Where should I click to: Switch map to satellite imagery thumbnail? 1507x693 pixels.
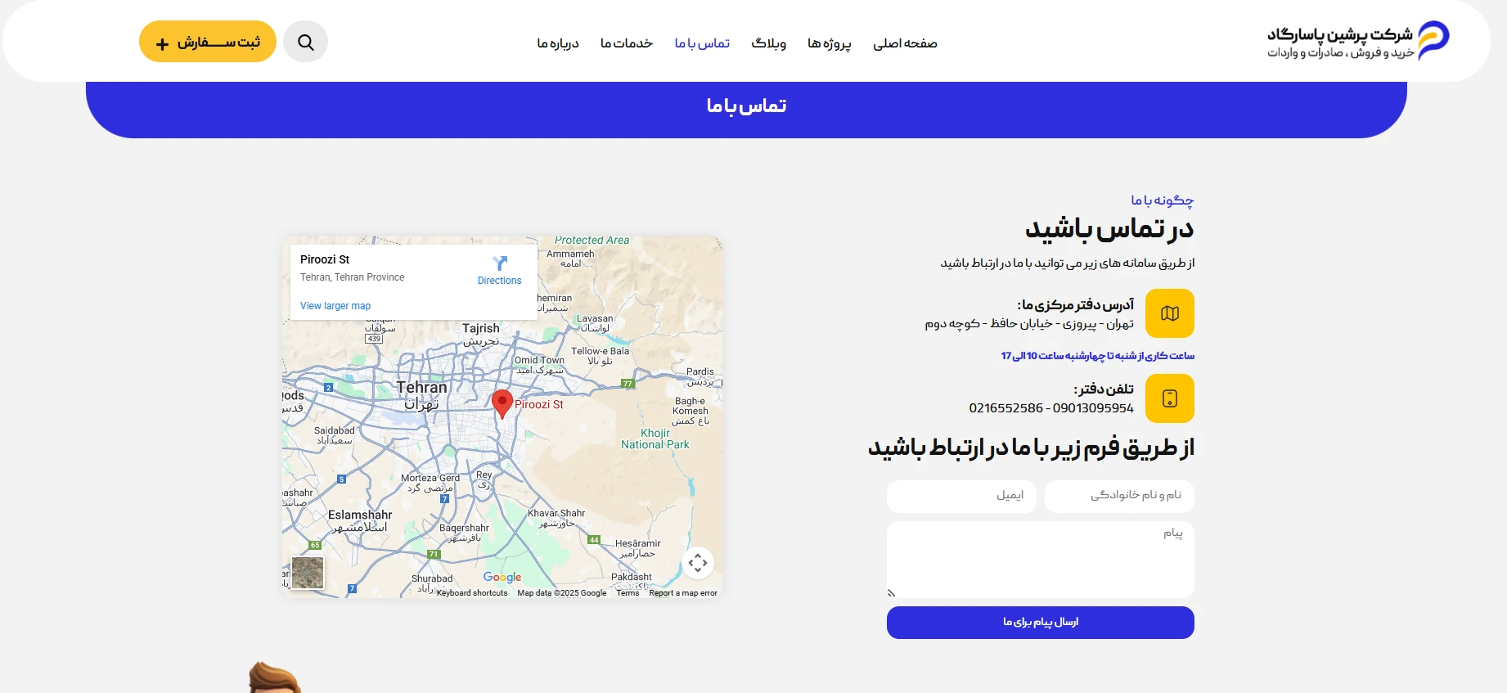308,573
